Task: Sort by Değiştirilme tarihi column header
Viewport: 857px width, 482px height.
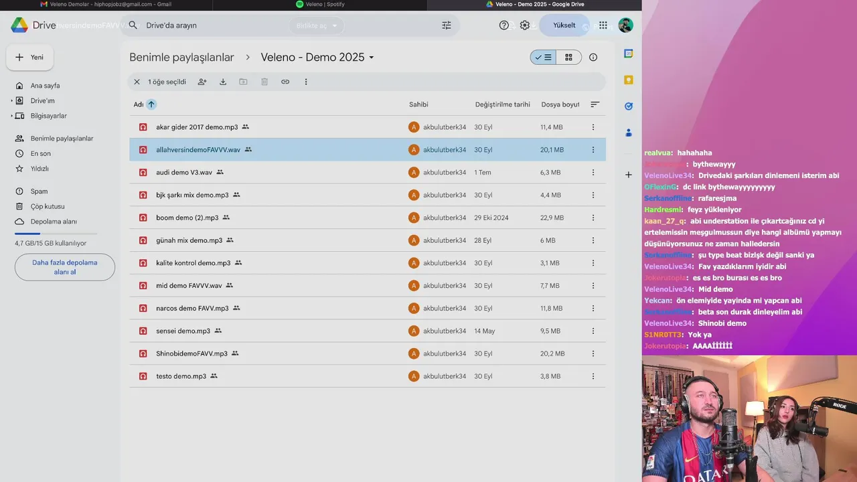Action: [x=503, y=104]
